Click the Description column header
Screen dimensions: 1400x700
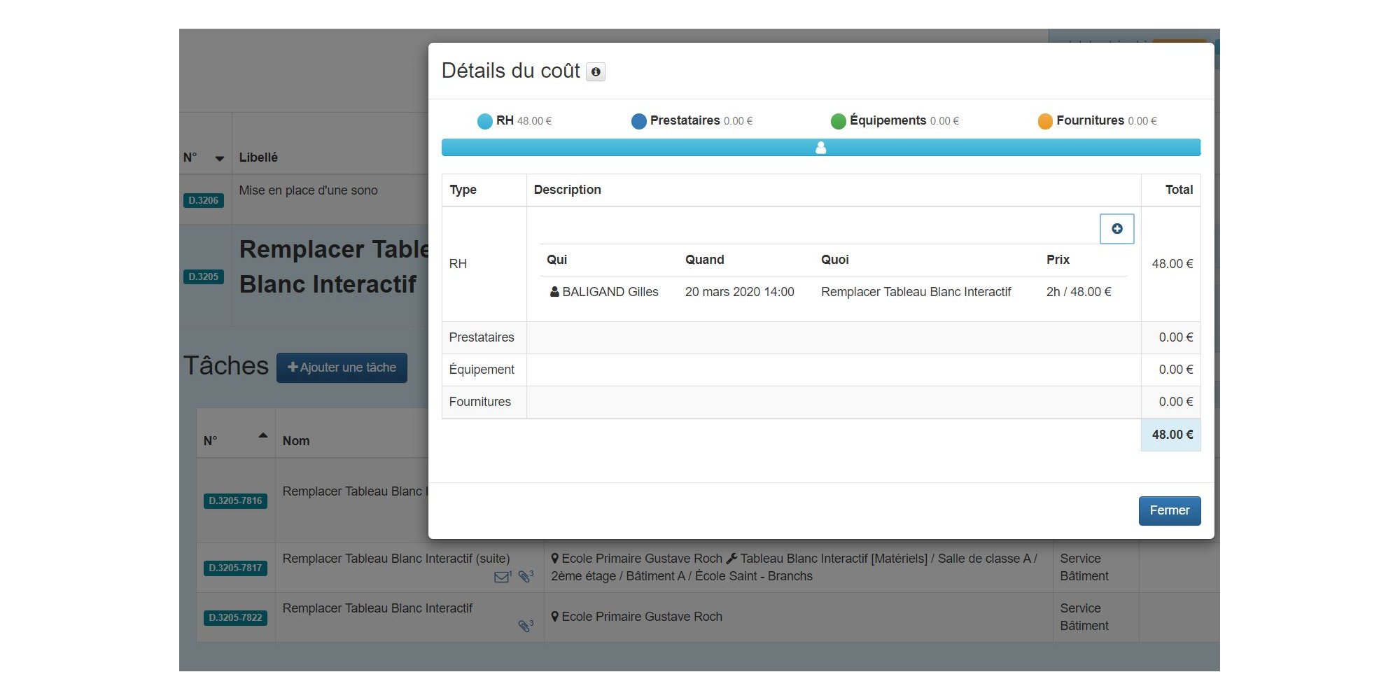tap(567, 190)
